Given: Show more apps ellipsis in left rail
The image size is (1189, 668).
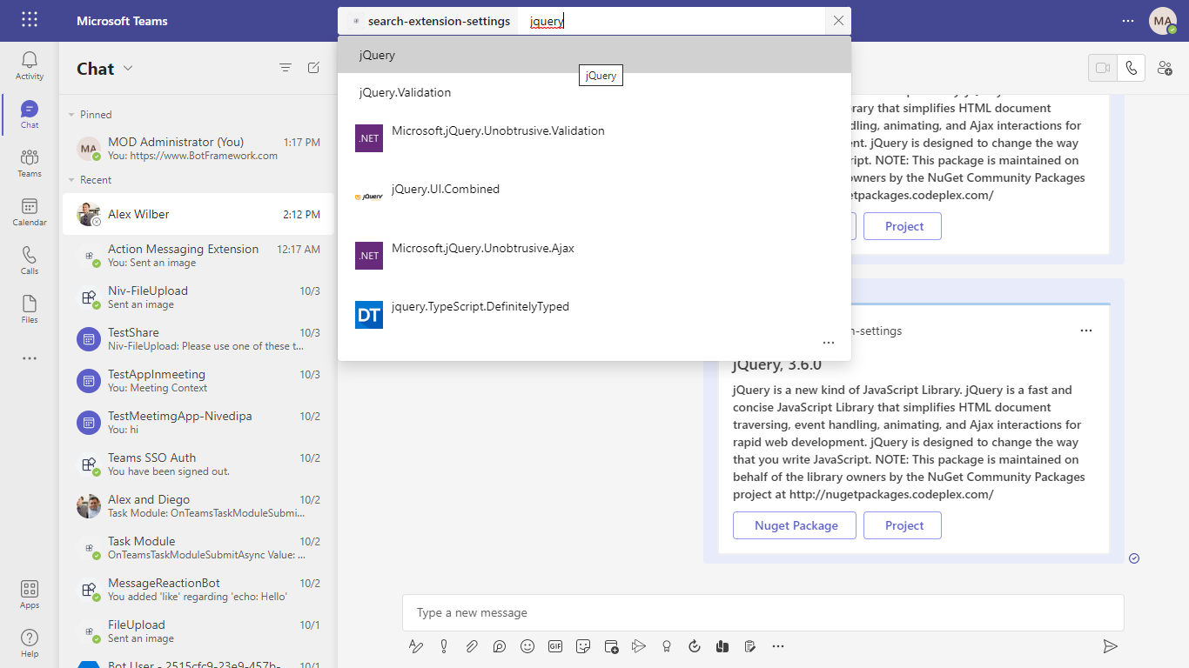Looking at the screenshot, I should click(x=30, y=358).
